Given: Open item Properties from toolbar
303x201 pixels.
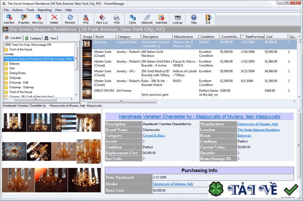Looking at the screenshot, I should 24,19.
